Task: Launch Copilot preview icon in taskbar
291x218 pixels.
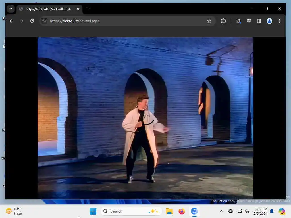Action: pos(282,211)
